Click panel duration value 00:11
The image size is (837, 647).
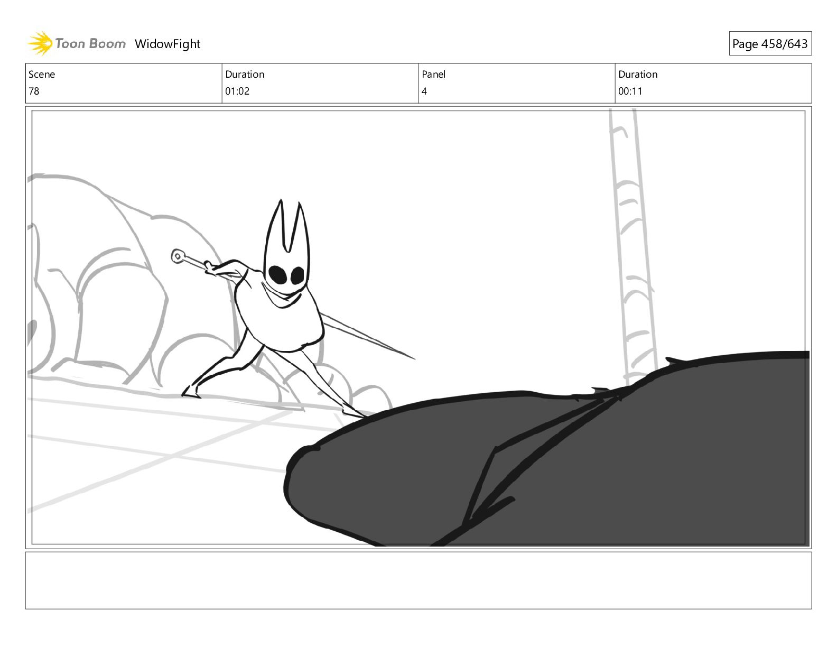(x=630, y=91)
